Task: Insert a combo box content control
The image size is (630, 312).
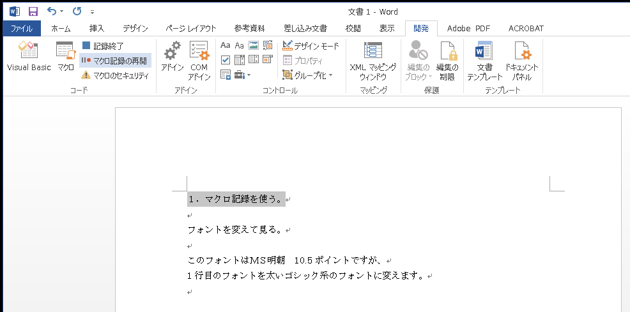Action: (x=240, y=60)
